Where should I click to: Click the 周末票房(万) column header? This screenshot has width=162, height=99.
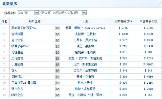coord(123,22)
